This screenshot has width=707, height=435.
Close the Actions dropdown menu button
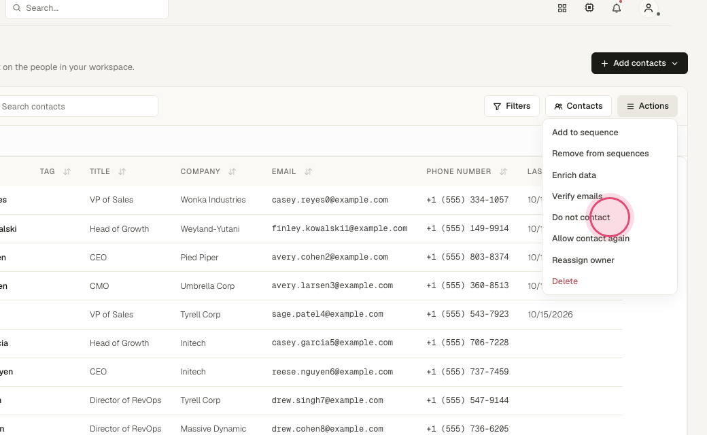(x=647, y=106)
